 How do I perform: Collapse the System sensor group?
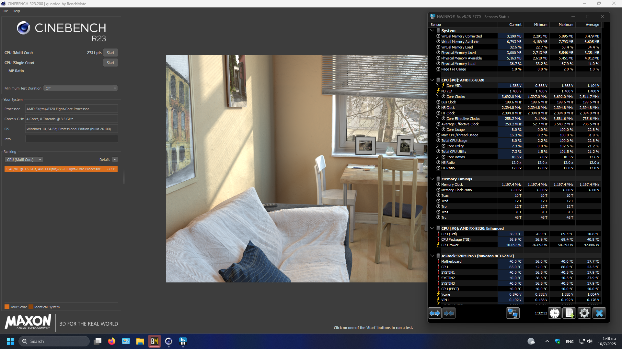(432, 31)
